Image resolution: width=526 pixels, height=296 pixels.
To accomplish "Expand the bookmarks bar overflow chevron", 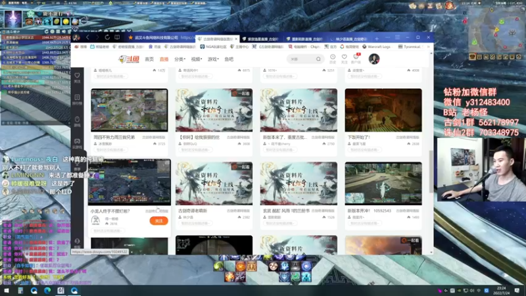I will [429, 47].
